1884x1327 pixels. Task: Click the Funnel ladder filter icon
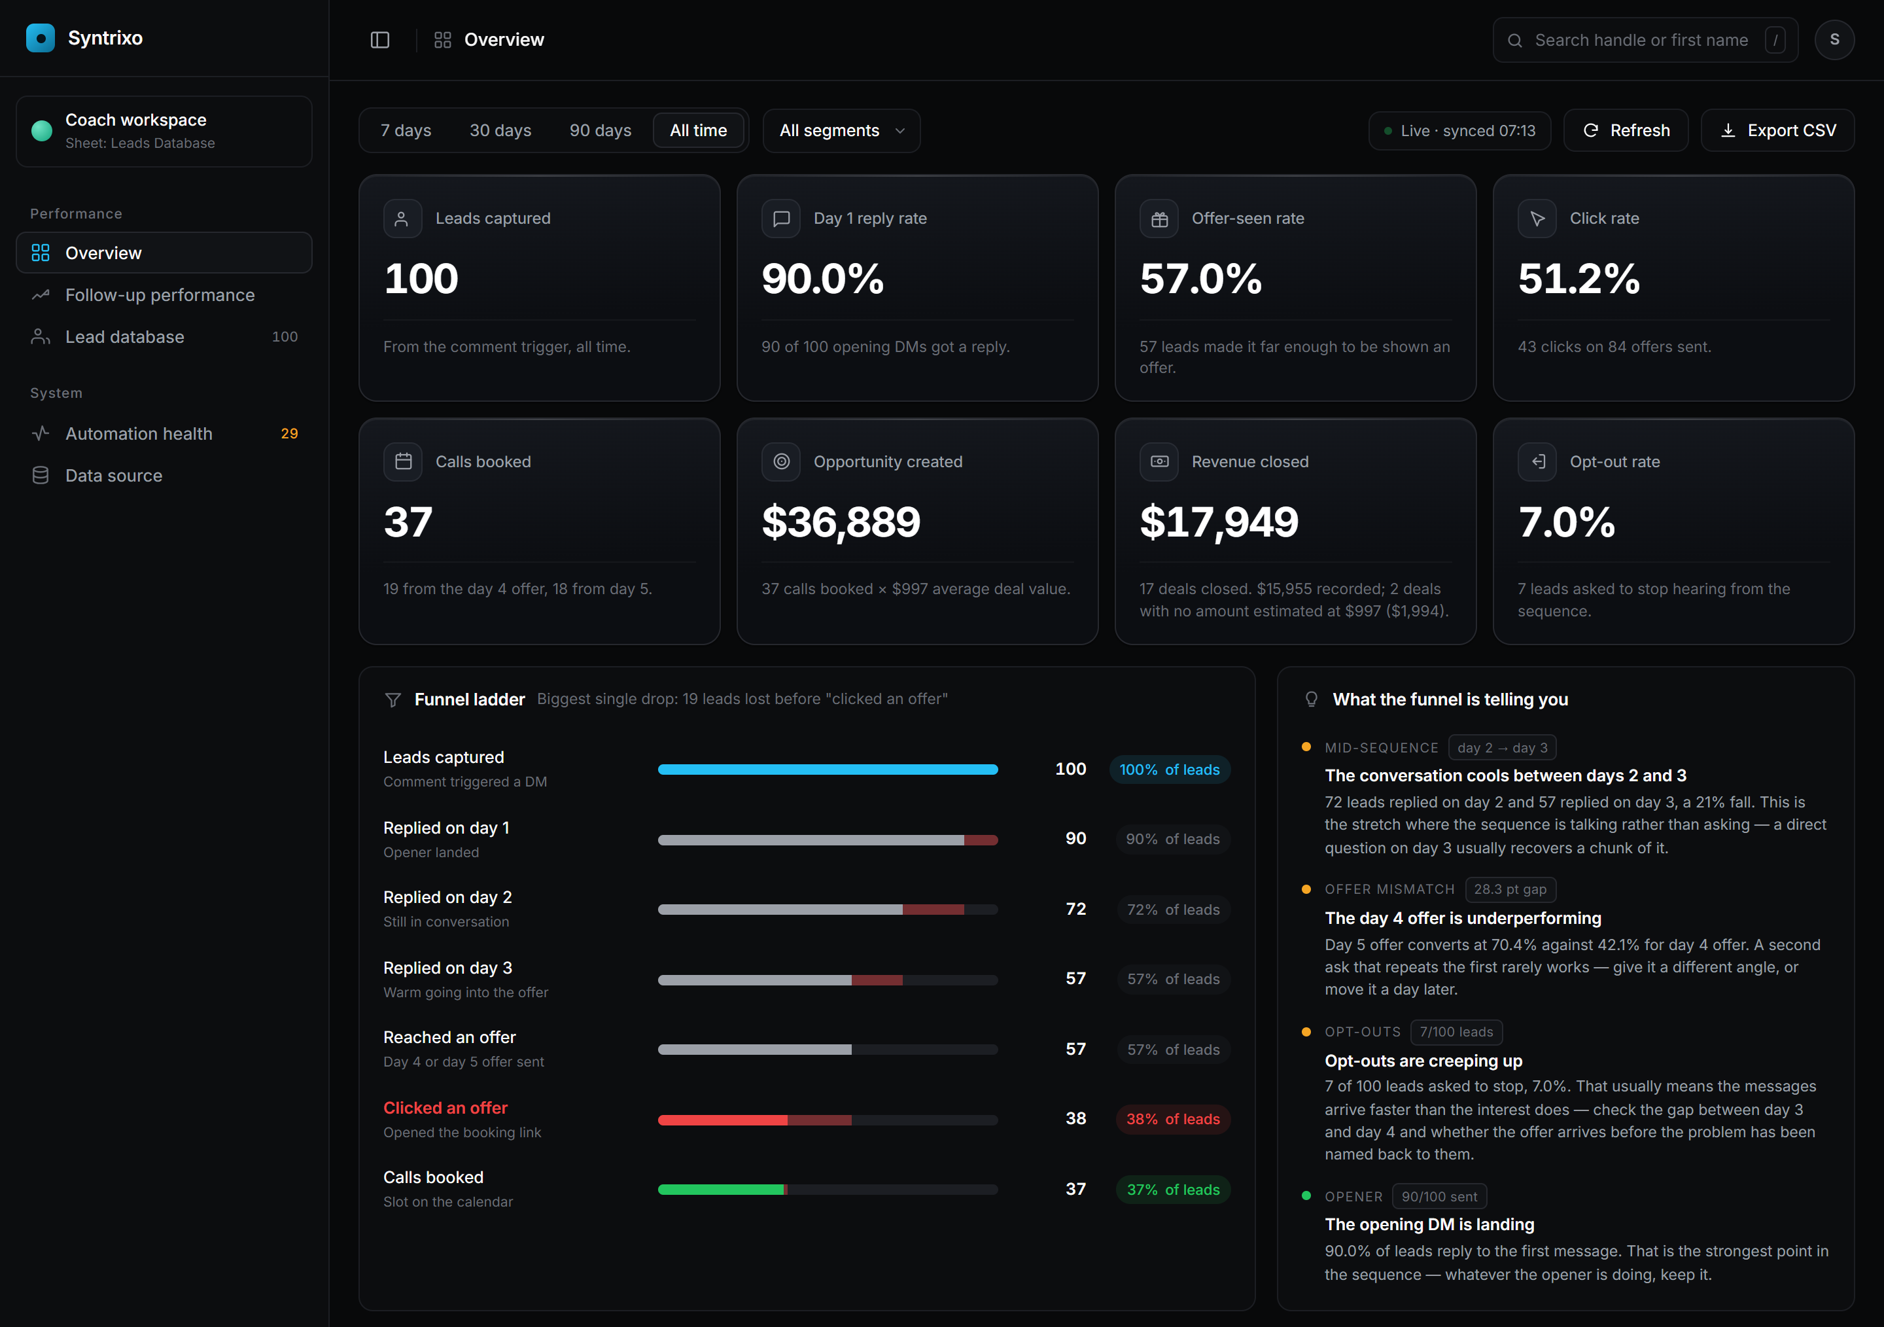point(393,699)
